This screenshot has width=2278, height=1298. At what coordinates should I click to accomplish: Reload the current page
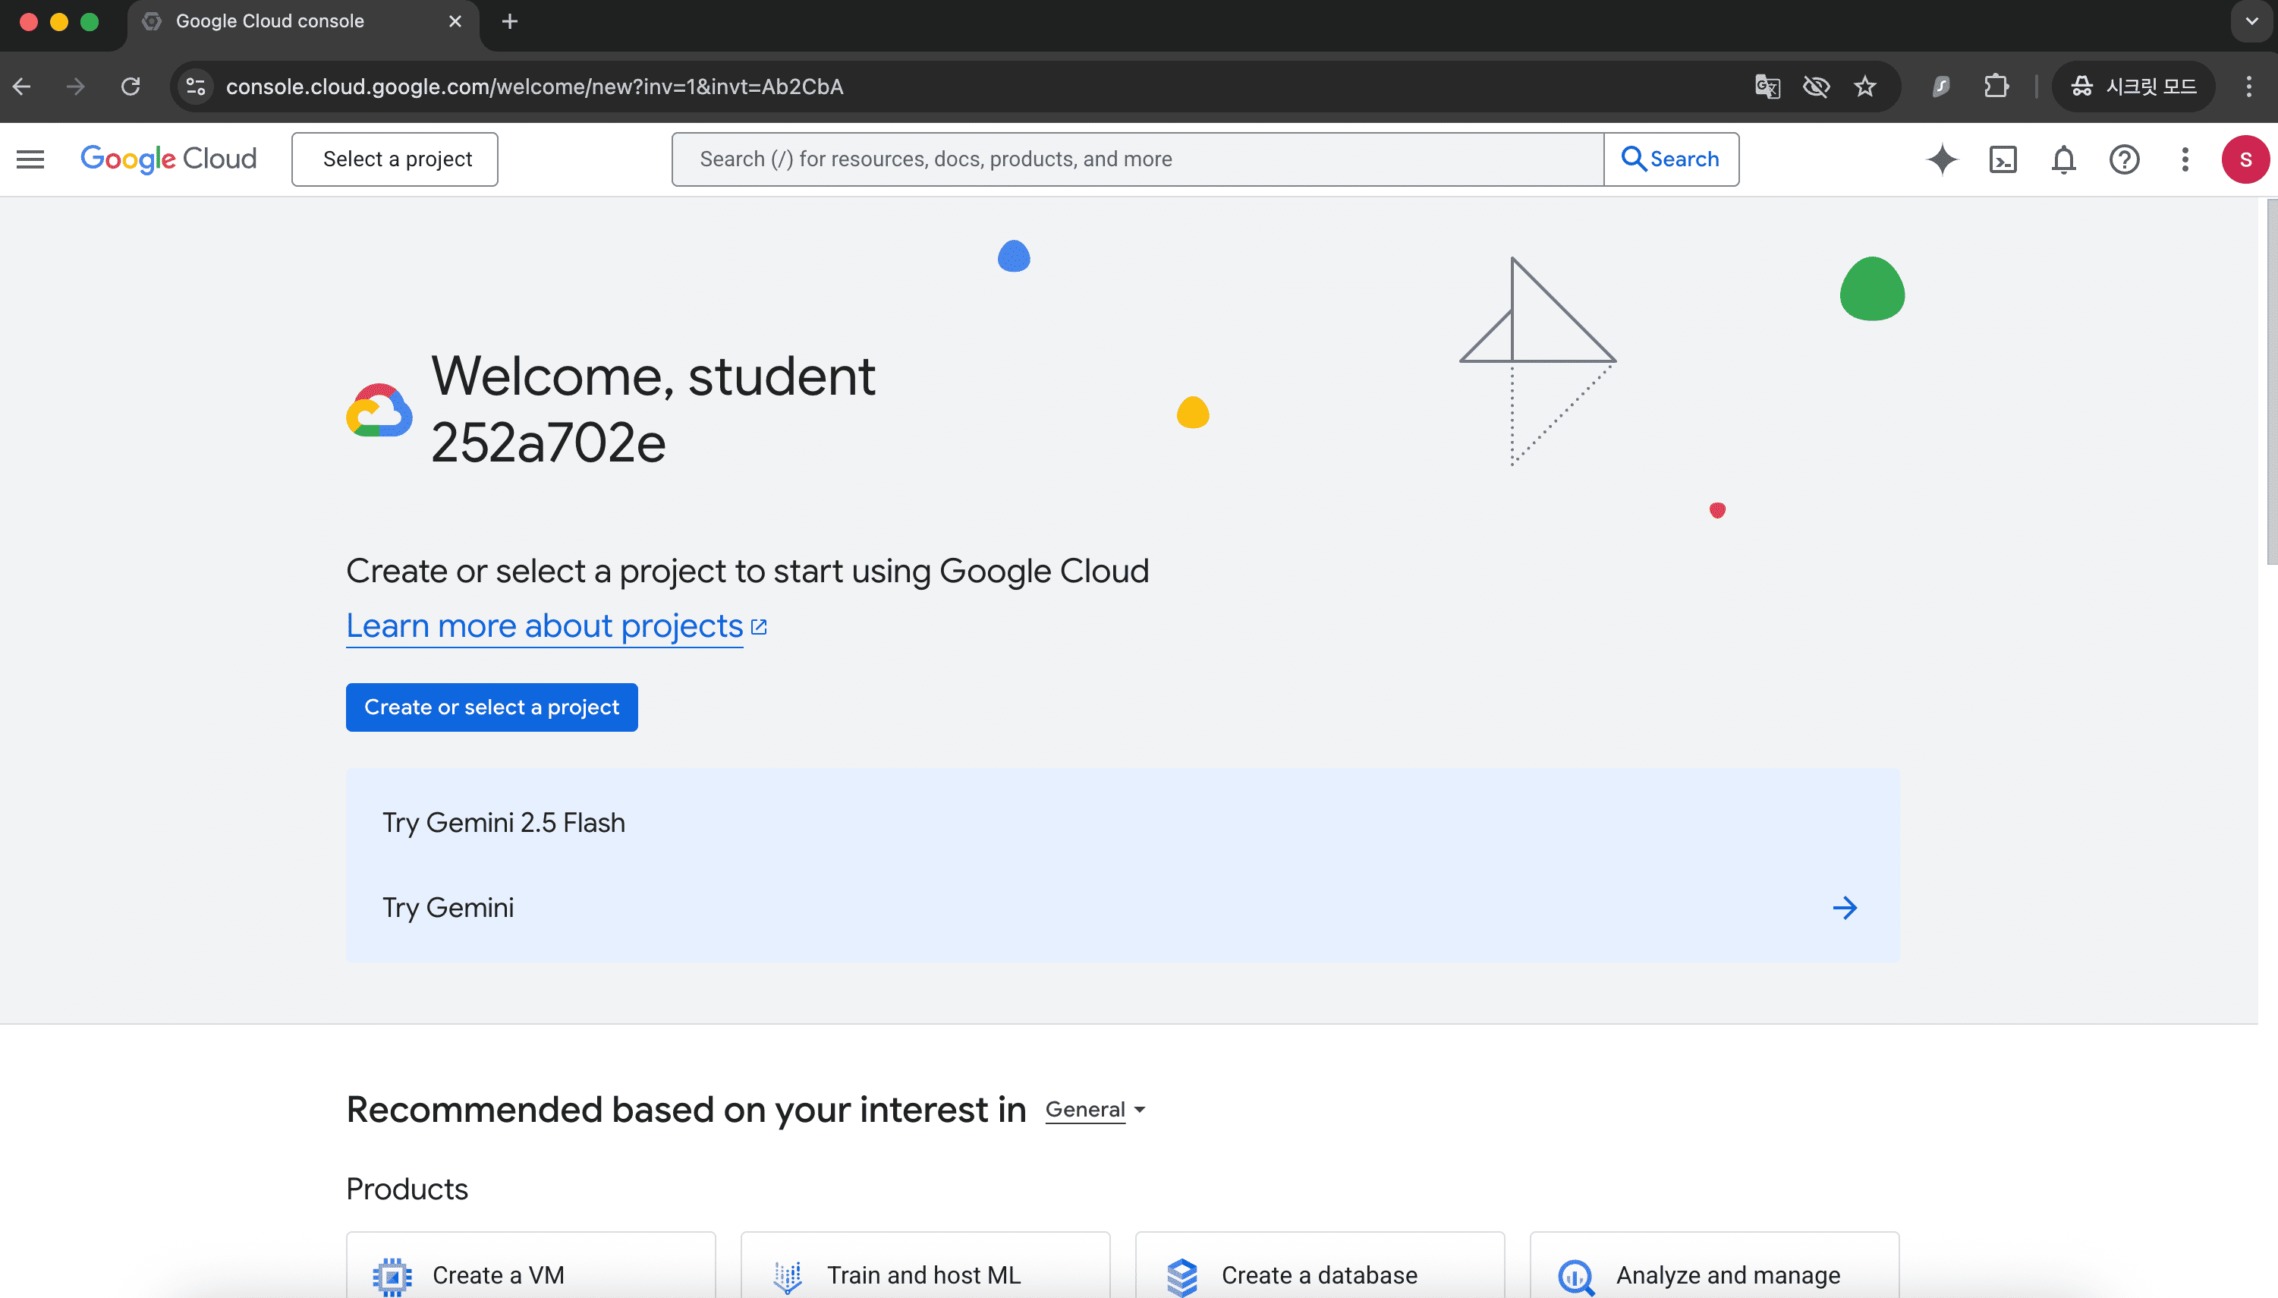tap(131, 87)
